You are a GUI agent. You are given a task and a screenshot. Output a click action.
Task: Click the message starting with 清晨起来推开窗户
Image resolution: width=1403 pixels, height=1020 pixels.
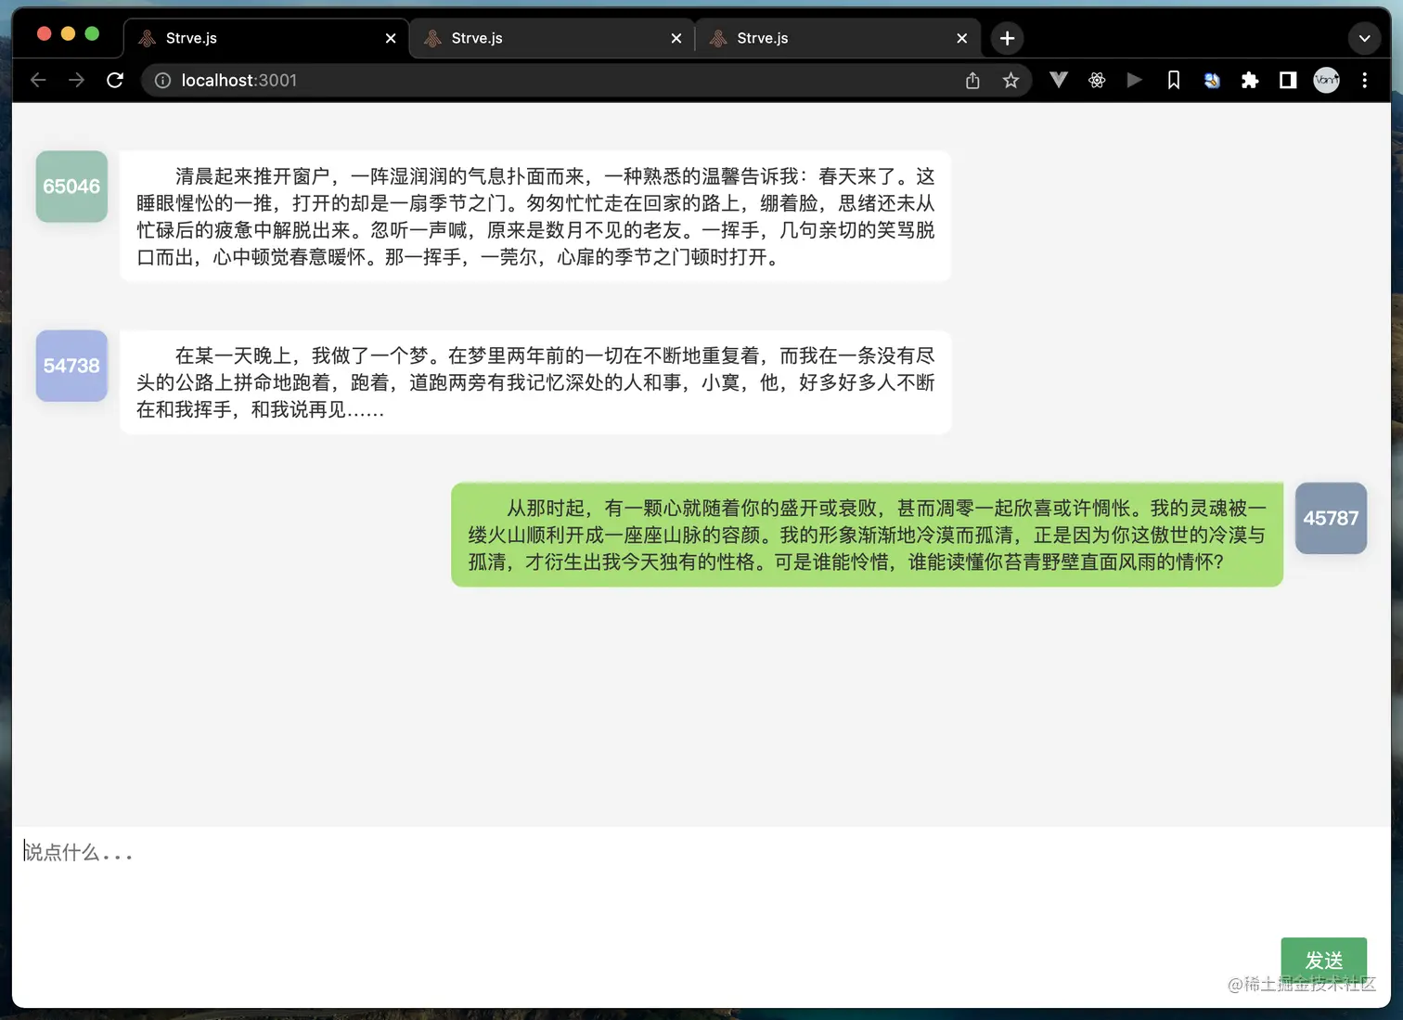[535, 216]
